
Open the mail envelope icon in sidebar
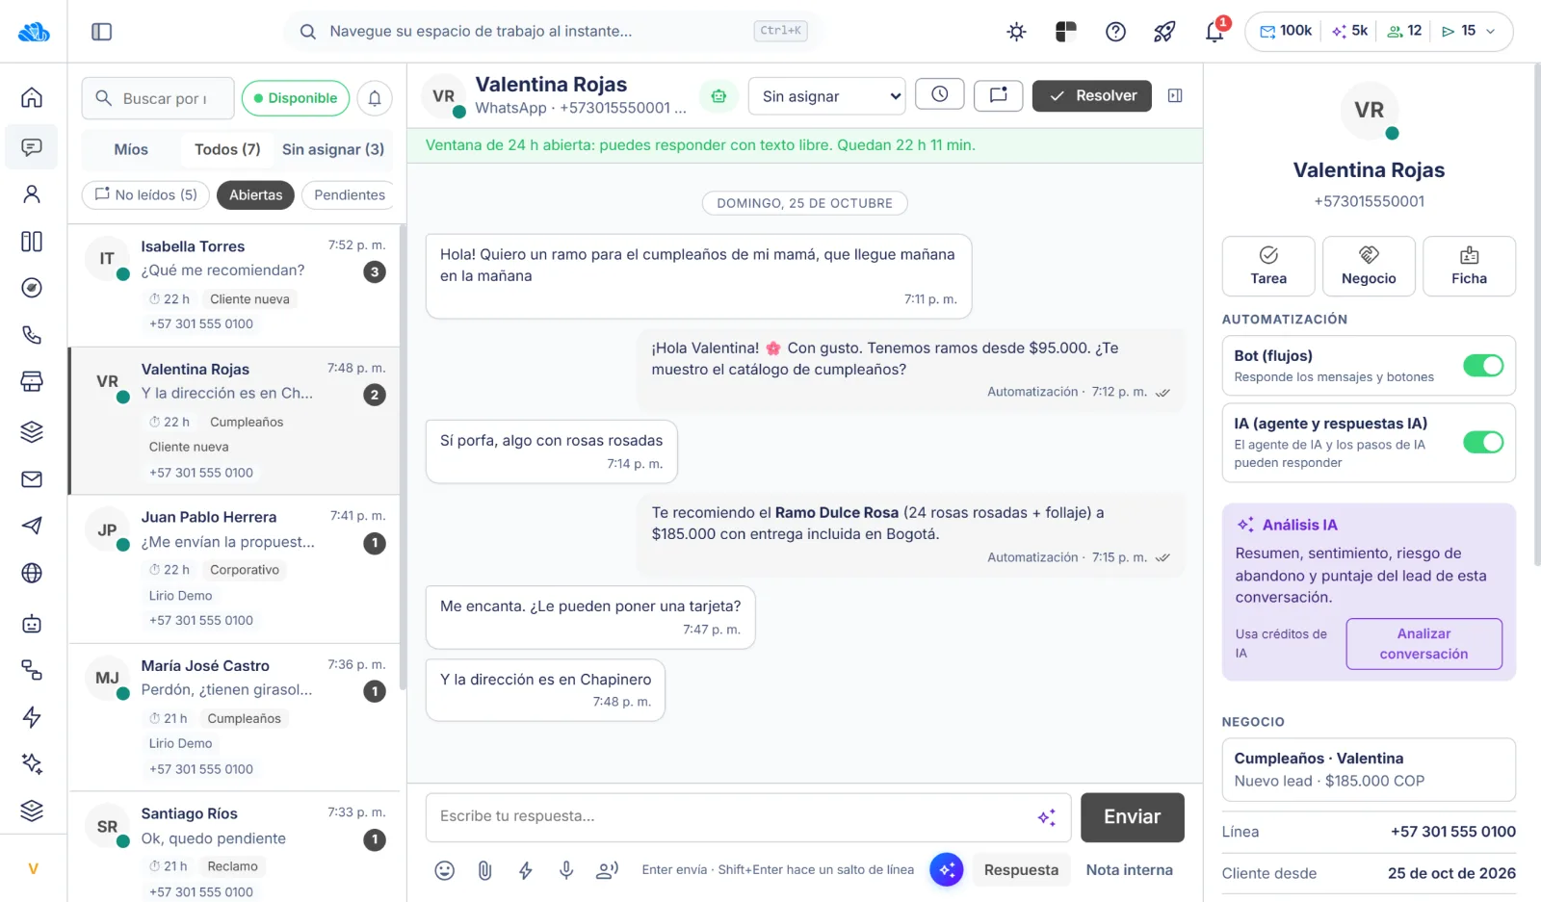32,478
